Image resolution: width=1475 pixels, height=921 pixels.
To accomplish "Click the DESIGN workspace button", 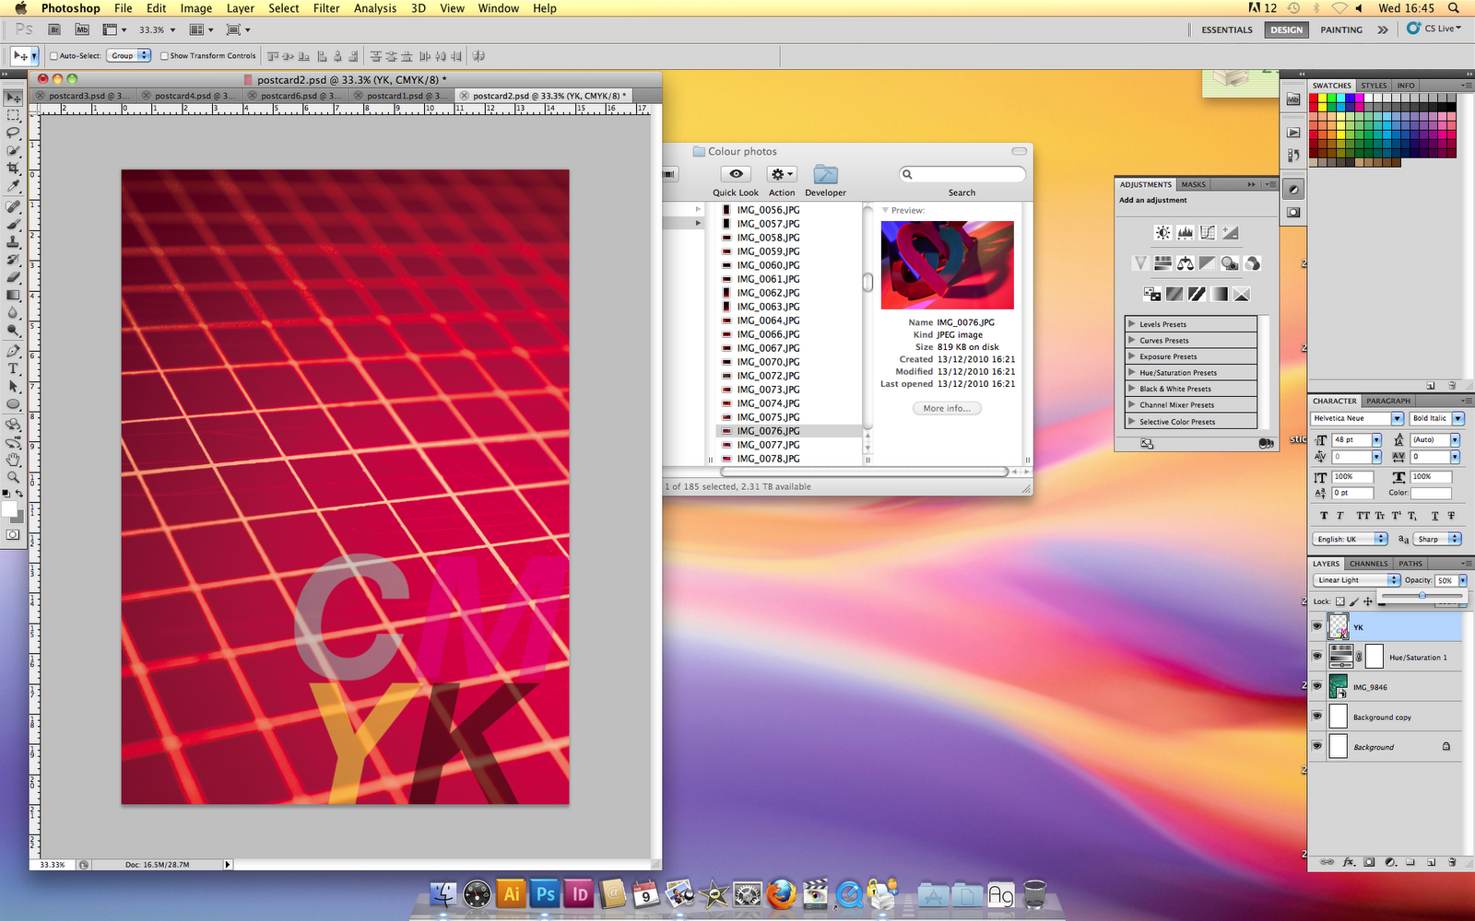I will tap(1285, 29).
